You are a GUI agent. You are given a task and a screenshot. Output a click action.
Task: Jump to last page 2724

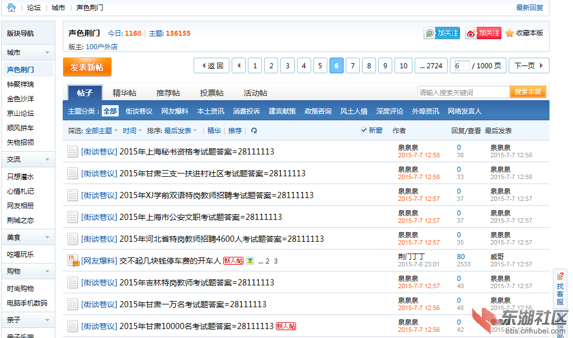tap(431, 66)
